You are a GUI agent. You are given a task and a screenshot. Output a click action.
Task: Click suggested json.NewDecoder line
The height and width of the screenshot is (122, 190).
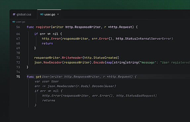[x=75, y=86]
